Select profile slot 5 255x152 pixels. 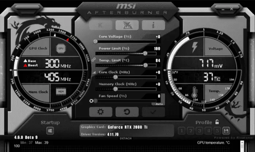coord(217,131)
